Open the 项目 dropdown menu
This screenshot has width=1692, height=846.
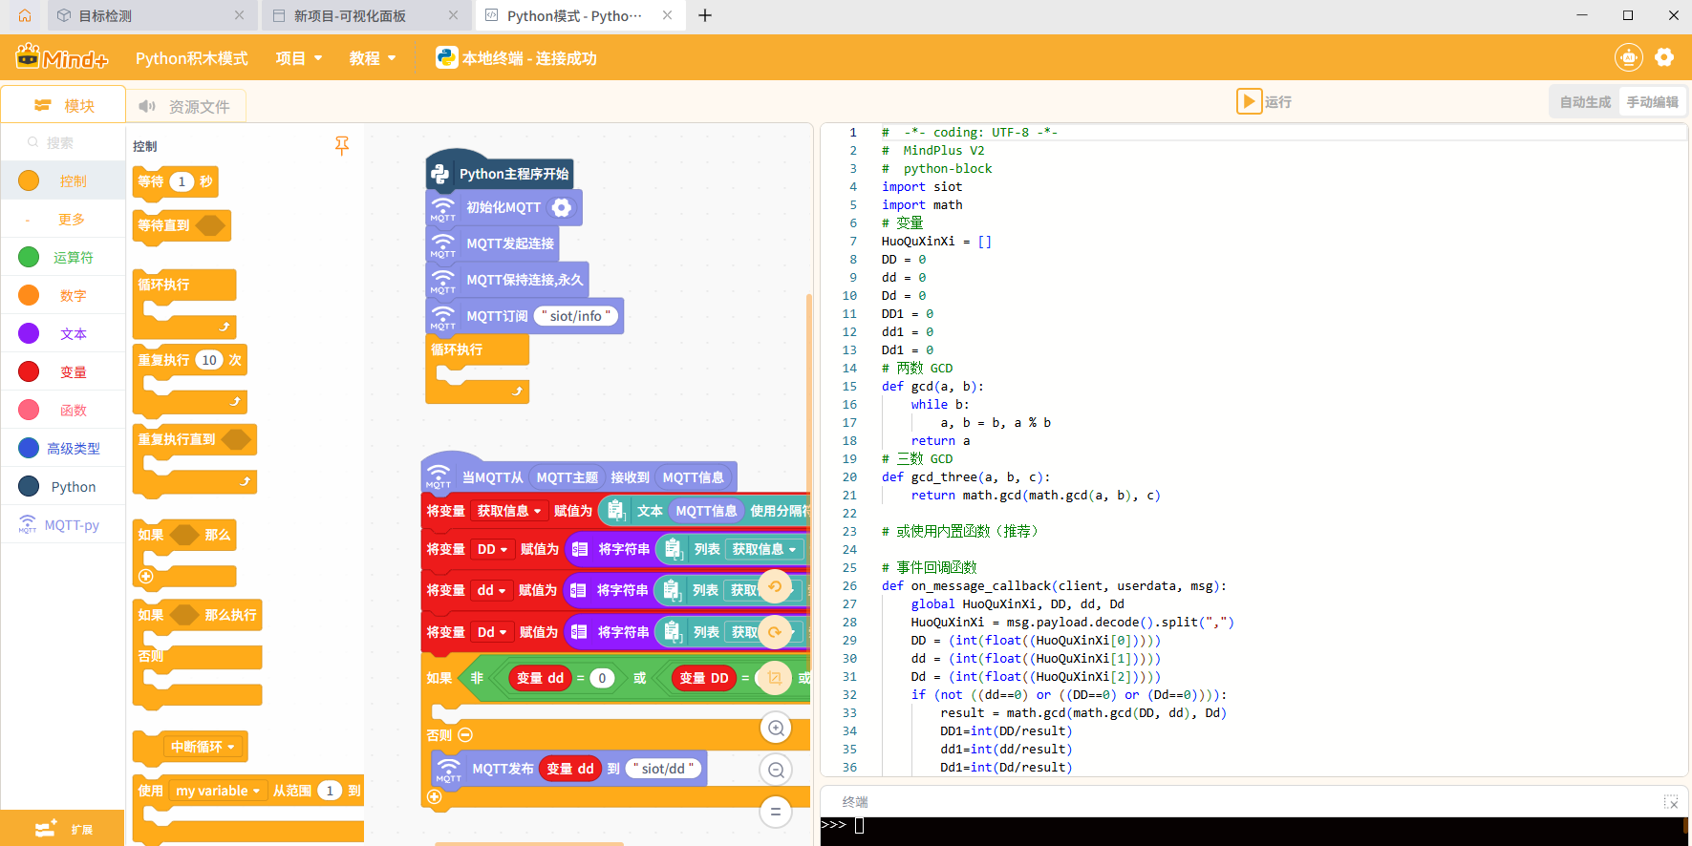pos(298,58)
